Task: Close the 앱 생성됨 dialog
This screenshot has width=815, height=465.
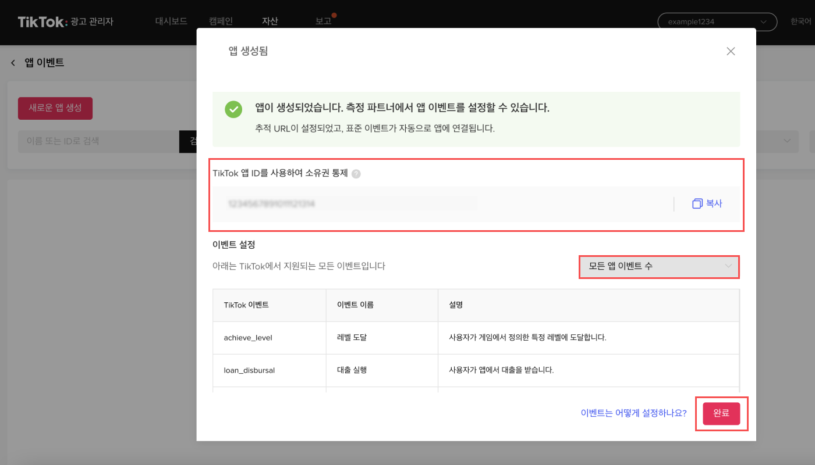Action: (731, 51)
